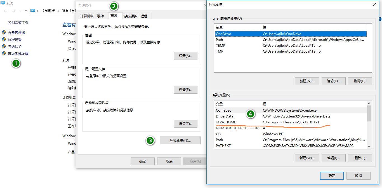Viewport: 382px width, 188px height.
Task: Open 控制面板主页 link
Action: point(18,23)
